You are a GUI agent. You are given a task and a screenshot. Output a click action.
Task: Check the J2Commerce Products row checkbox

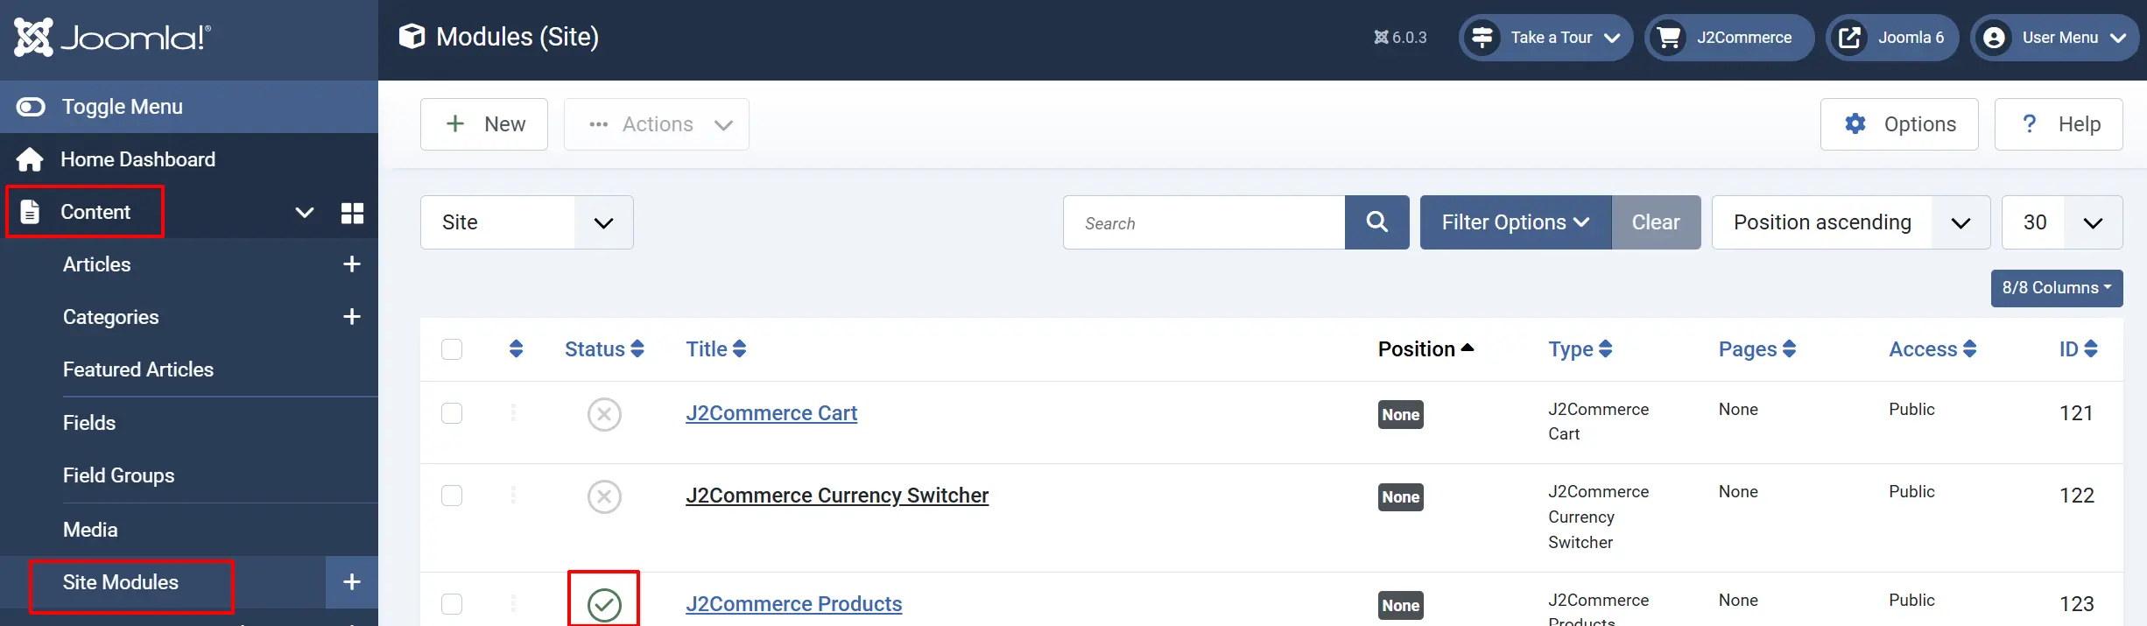tap(452, 604)
